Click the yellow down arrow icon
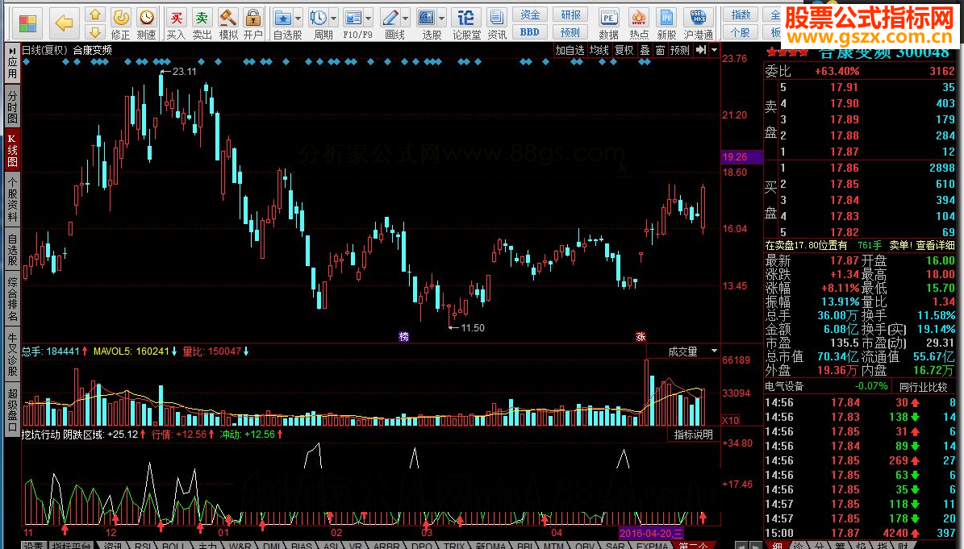Viewport: 964px width, 549px height. click(x=94, y=32)
